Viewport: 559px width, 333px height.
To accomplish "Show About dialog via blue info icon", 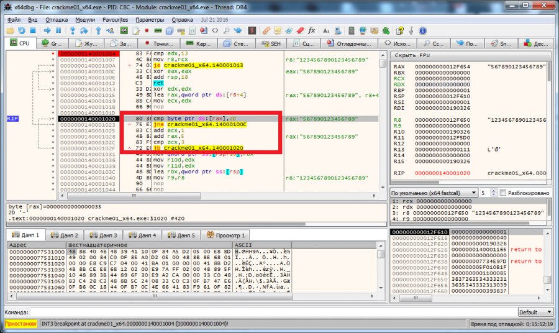I will 423,30.
